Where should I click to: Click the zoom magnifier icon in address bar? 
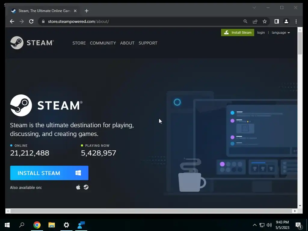tap(245, 21)
